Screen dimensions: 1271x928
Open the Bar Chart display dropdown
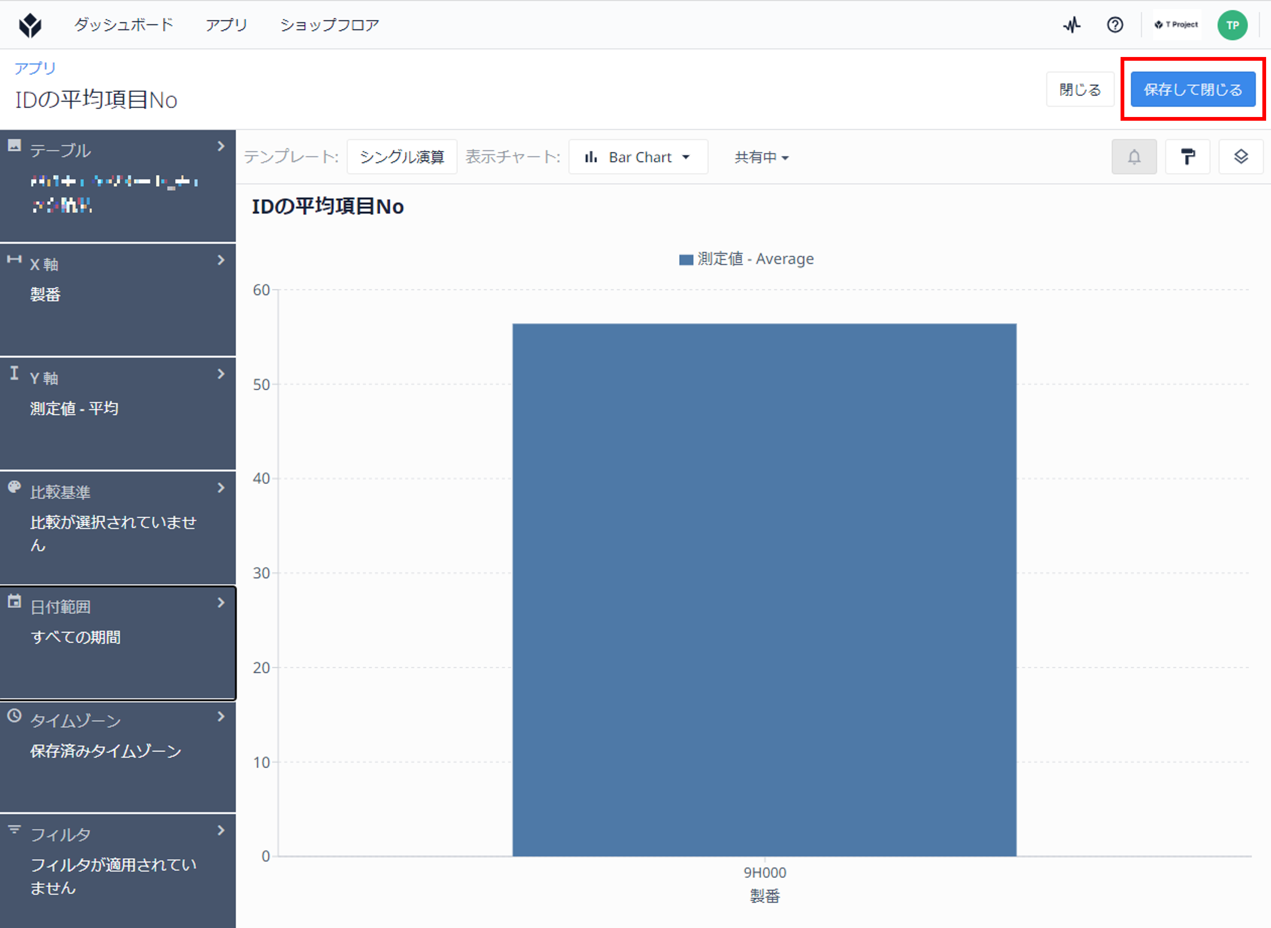[x=638, y=157]
